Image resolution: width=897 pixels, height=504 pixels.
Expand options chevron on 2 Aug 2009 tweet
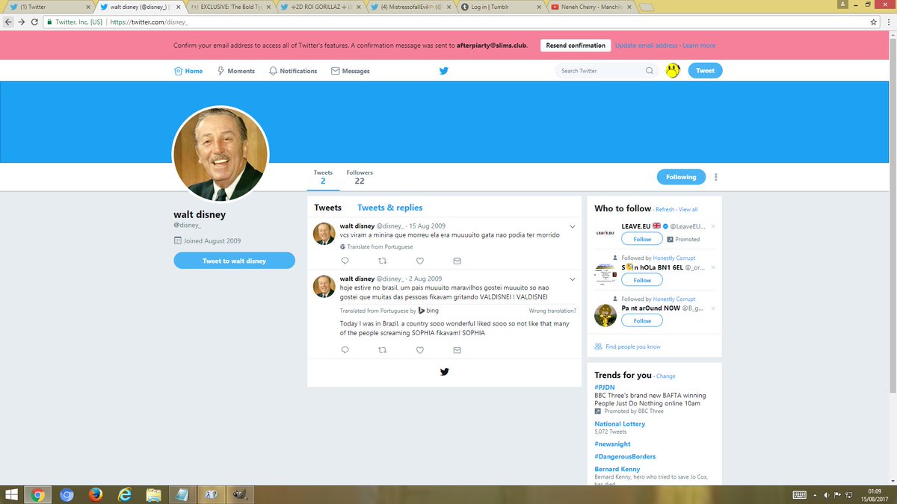[x=572, y=279]
